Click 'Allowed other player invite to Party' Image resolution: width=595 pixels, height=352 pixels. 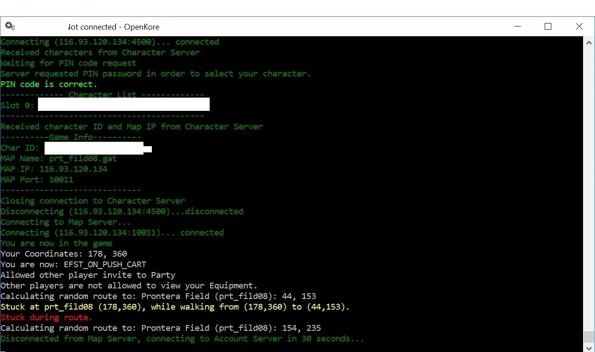click(x=88, y=275)
